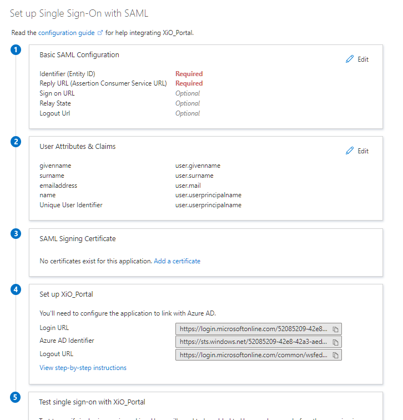Click the Unique User Identifier claim
Image resolution: width=403 pixels, height=420 pixels.
click(71, 205)
